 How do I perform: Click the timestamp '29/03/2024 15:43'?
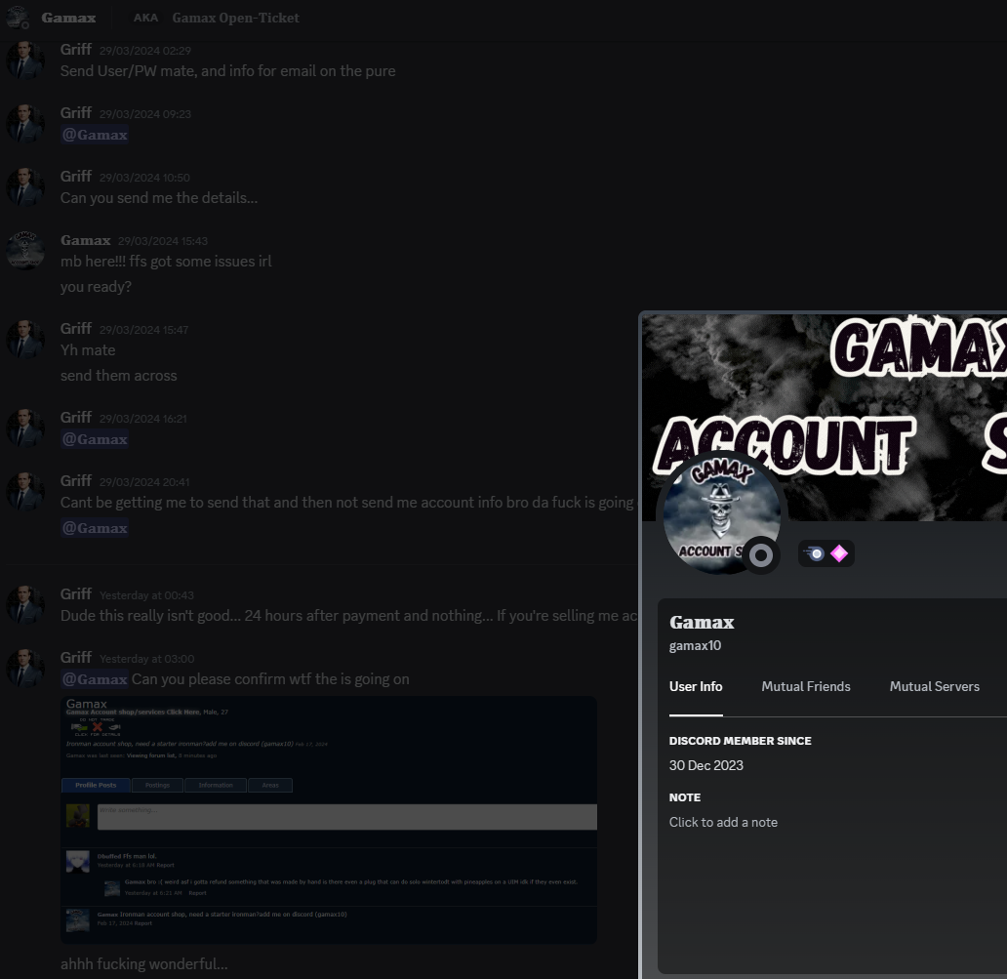[x=163, y=241]
